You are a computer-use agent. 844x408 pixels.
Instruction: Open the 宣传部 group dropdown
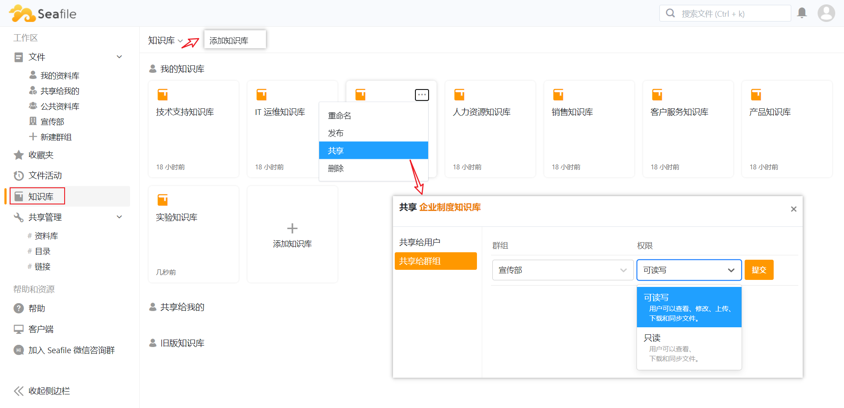click(x=563, y=270)
